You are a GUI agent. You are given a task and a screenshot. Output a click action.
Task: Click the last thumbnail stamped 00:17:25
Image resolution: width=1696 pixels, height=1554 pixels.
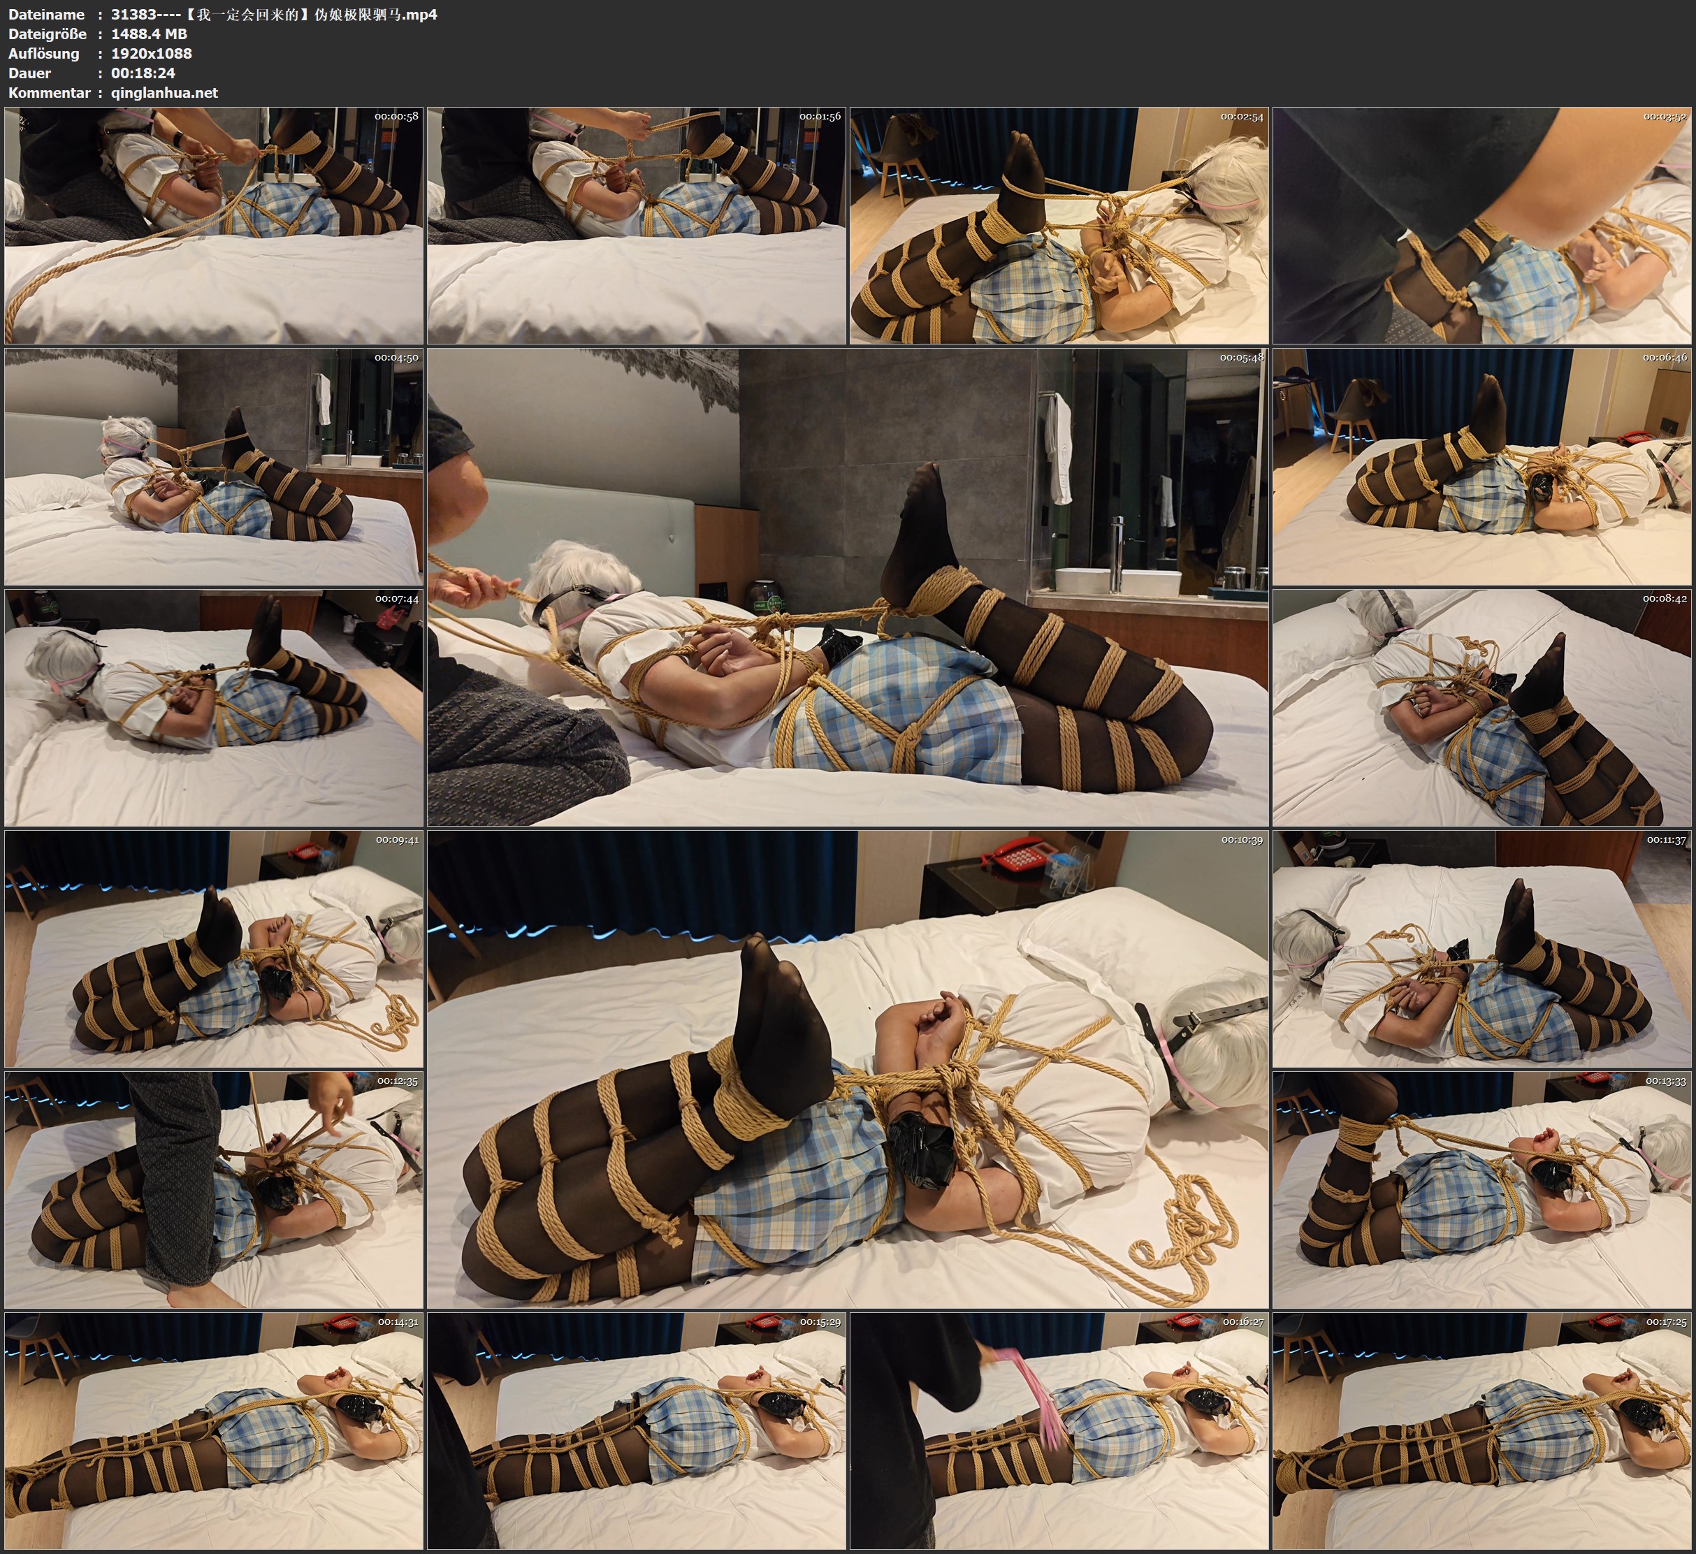(x=1482, y=1431)
